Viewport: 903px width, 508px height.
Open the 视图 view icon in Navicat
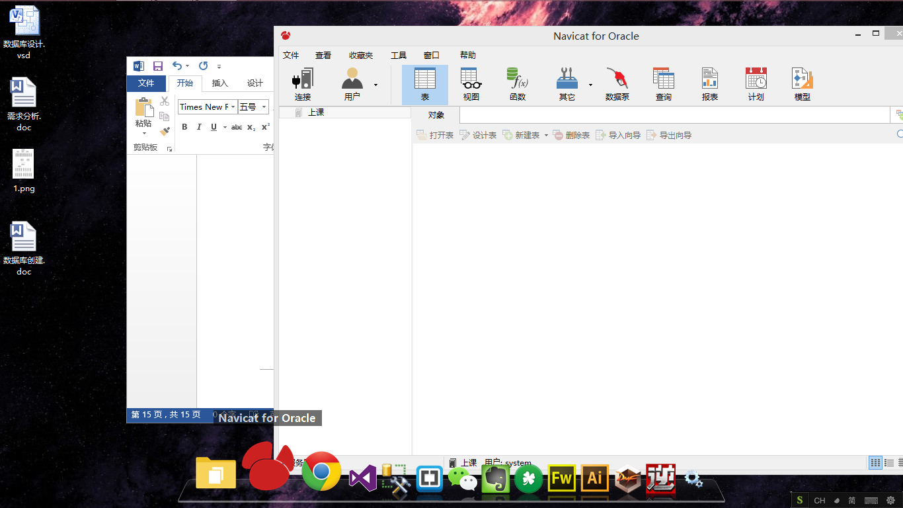coord(471,84)
